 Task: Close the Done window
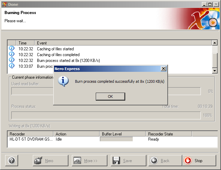[x=216, y=4]
